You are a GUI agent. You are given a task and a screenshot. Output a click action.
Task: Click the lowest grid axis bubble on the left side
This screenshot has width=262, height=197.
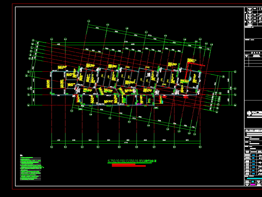point(27,105)
